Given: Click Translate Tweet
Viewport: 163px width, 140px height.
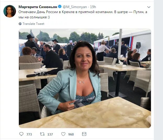Looking at the screenshot, I should [33, 24].
